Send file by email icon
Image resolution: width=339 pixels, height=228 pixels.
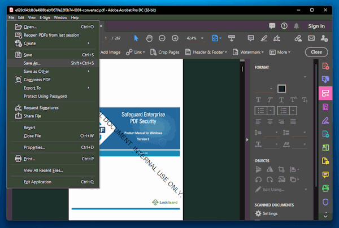[x=311, y=38]
